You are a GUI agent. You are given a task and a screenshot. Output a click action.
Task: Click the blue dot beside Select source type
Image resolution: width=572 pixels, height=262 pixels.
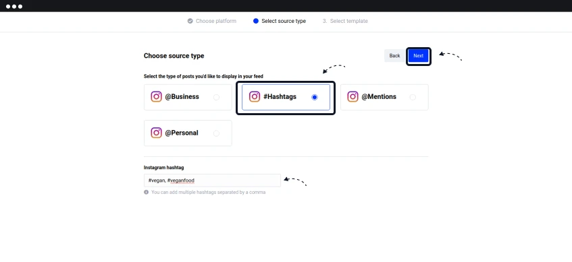pyautogui.click(x=256, y=21)
